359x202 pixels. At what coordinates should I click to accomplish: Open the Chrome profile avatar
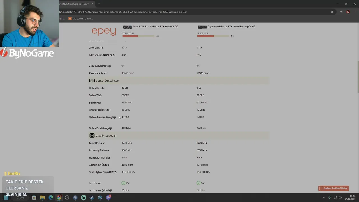[348, 12]
